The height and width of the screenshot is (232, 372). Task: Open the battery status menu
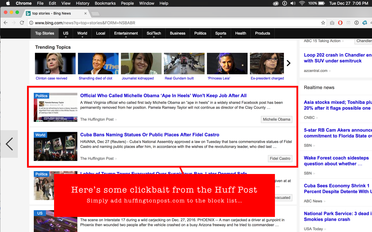316,3
